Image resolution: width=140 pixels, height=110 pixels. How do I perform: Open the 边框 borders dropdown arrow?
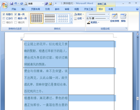pos(83,18)
